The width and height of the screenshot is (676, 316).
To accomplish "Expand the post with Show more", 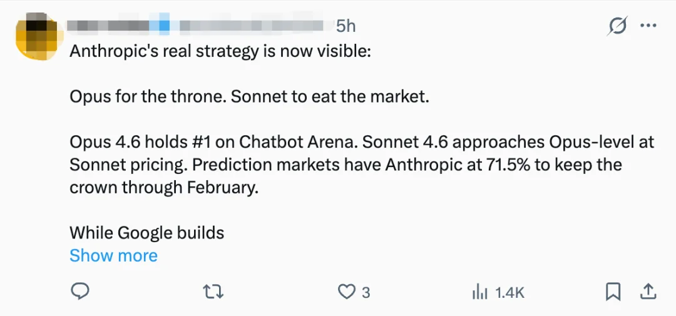I will point(113,255).
